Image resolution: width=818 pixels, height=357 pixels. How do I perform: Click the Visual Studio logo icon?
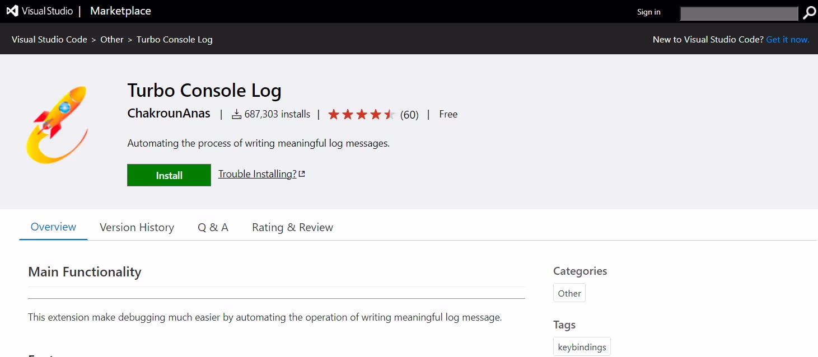[x=12, y=11]
